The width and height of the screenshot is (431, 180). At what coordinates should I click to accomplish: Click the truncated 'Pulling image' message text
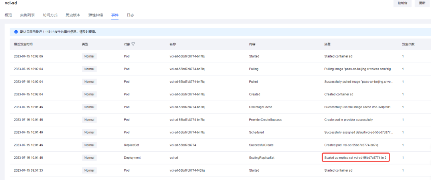pos(359,69)
